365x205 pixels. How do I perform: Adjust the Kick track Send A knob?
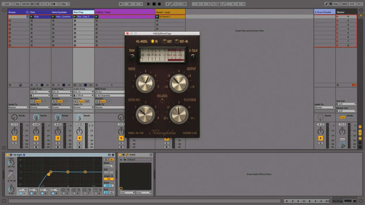click(x=36, y=117)
